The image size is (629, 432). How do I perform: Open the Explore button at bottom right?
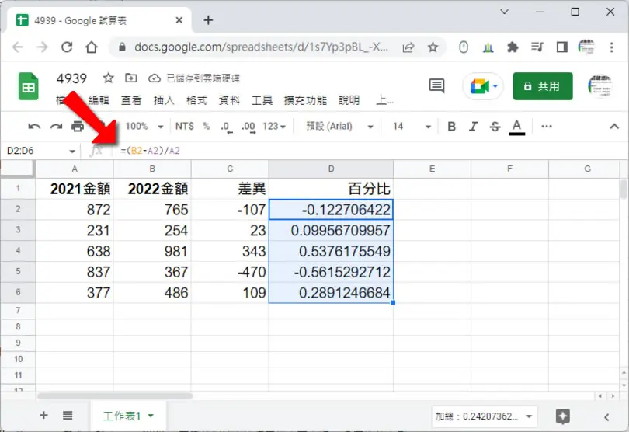563,416
